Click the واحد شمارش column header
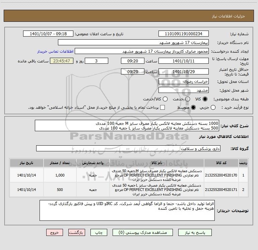 (x=93, y=163)
